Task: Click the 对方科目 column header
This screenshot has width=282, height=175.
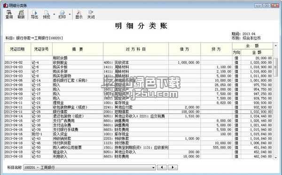Action: point(136,49)
